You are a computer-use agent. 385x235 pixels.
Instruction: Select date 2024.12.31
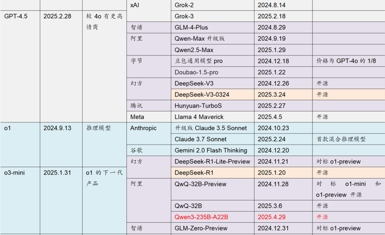coord(273,228)
